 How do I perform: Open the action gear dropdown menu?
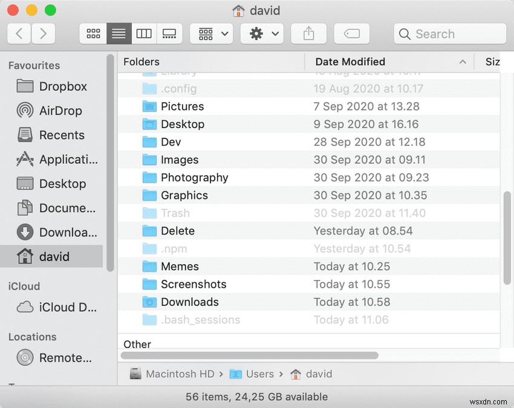262,33
